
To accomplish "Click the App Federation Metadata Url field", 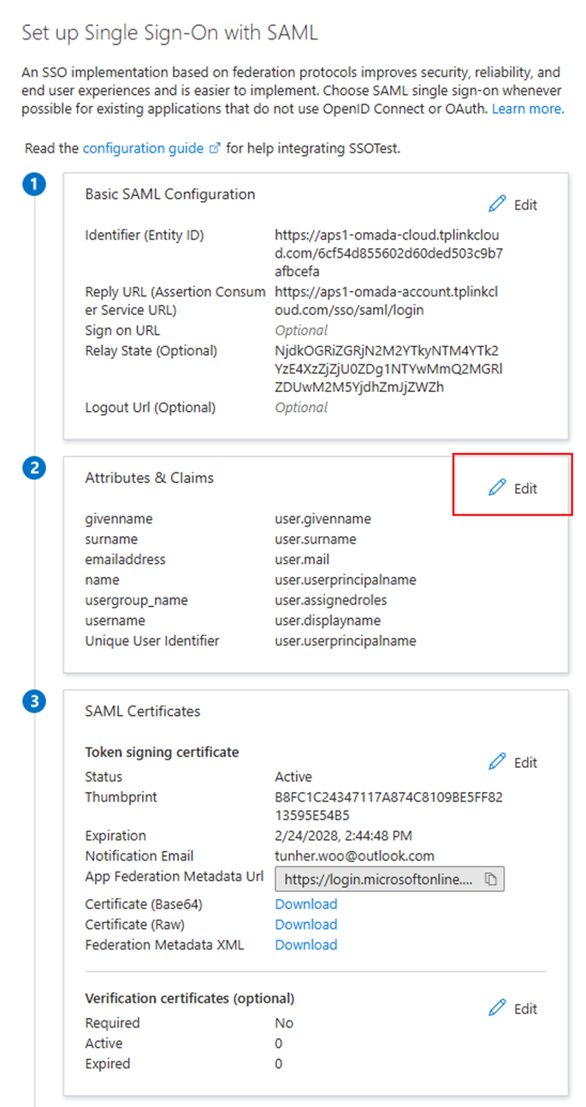I will coord(389,879).
